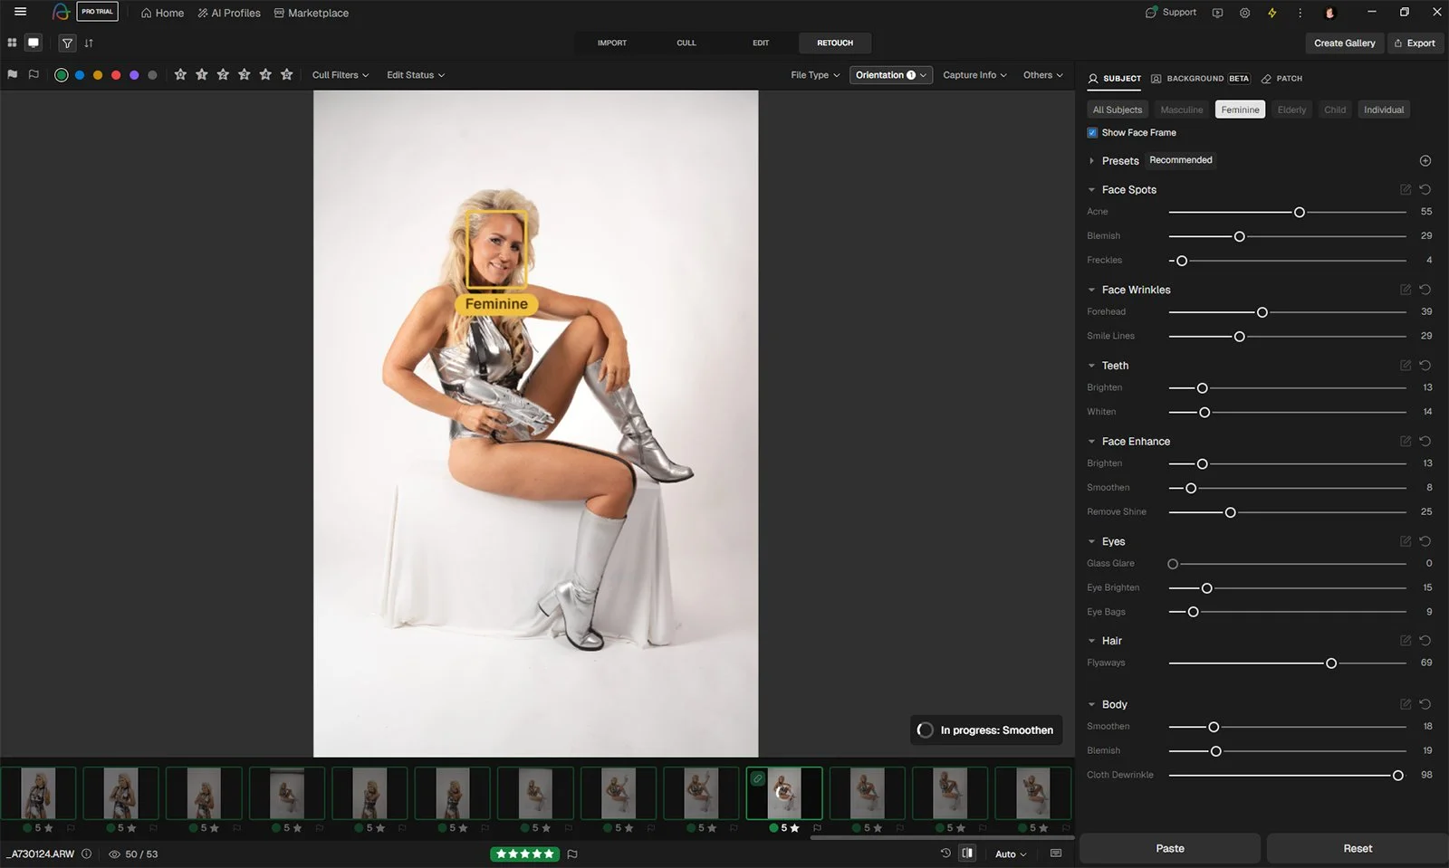Switch to the EDIT tab

tap(761, 43)
